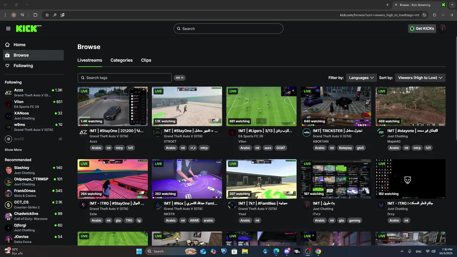Open the Languages filter dropdown
The image size is (457, 257).
(x=361, y=78)
